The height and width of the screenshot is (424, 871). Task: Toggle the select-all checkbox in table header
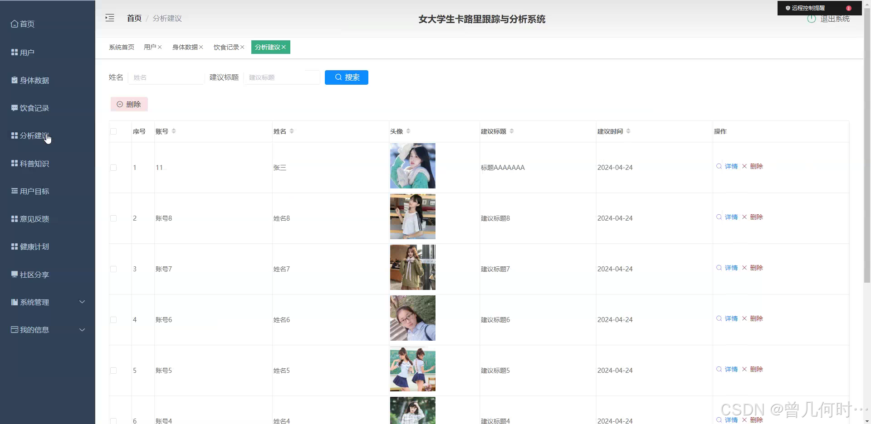(113, 131)
